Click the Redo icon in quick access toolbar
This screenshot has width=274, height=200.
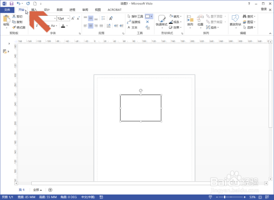(x=28, y=3)
